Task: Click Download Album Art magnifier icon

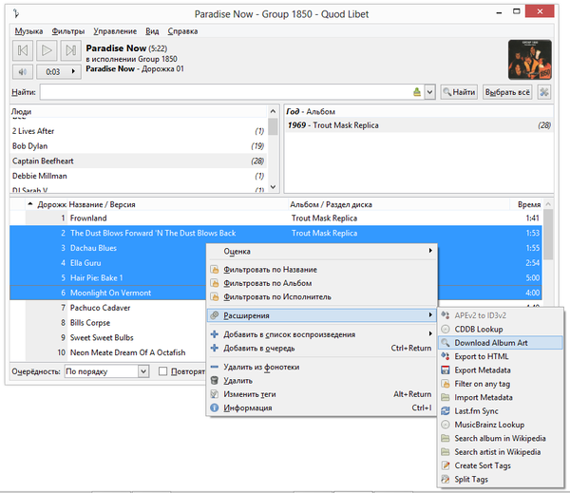Action: tap(446, 343)
